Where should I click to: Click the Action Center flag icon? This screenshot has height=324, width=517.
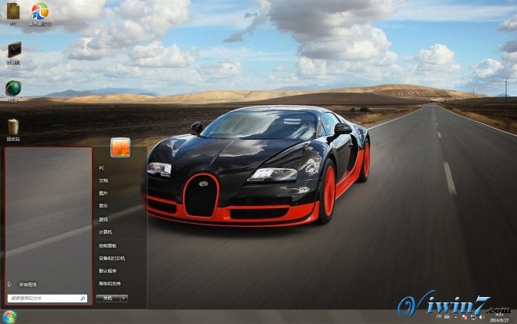465,317
